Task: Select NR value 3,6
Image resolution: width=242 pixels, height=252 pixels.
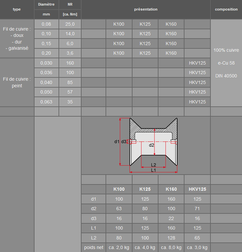Action: coord(70,53)
